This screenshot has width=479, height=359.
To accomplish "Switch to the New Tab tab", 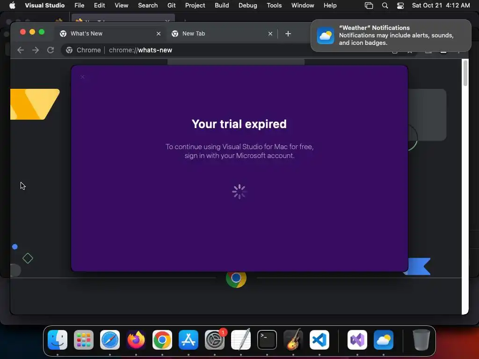I will [x=222, y=34].
